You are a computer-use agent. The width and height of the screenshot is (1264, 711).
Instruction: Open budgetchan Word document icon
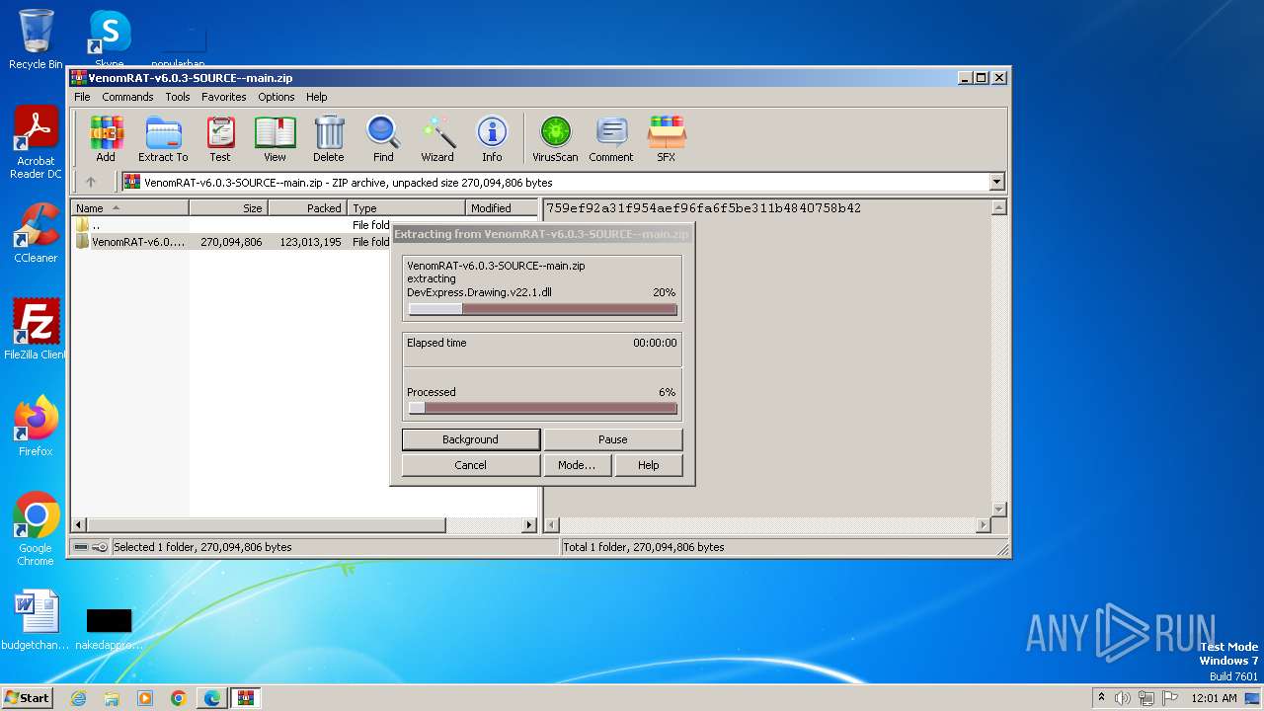click(x=36, y=620)
